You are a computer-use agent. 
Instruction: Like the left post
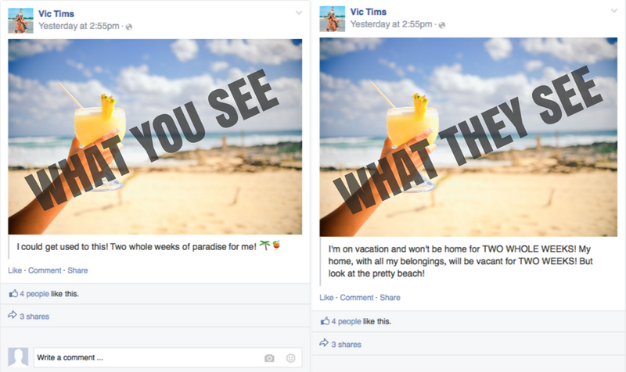point(15,270)
